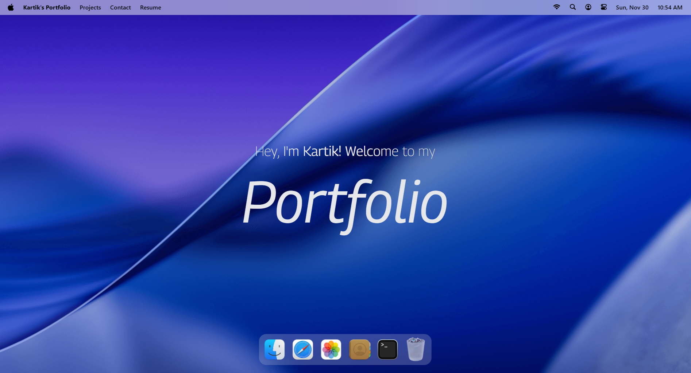
Task: Click the word Welcome in the greeting
Action: pyautogui.click(x=372, y=151)
